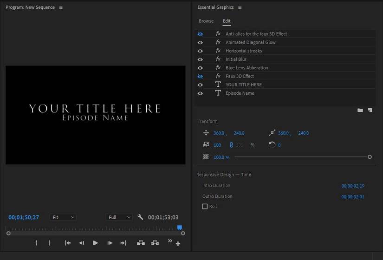The height and width of the screenshot is (260, 383).
Task: Enable the Roll checkbox
Action: click(205, 207)
